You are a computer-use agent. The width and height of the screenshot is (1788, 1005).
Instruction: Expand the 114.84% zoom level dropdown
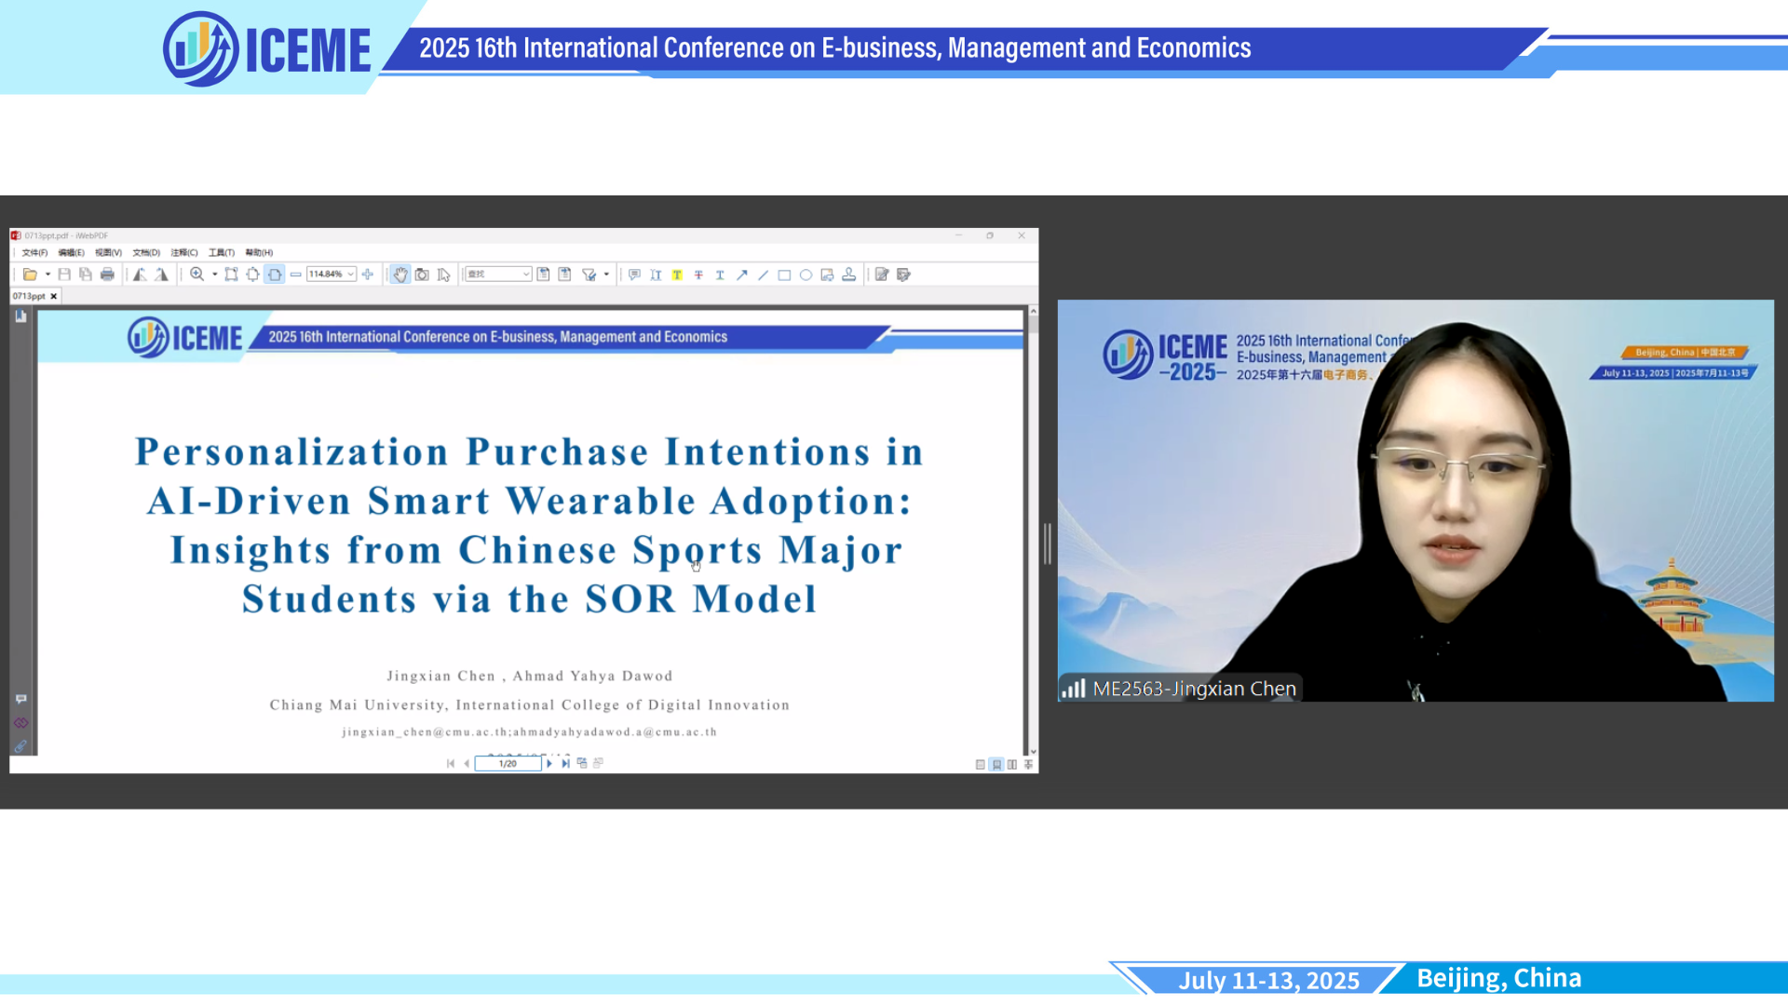click(x=350, y=275)
